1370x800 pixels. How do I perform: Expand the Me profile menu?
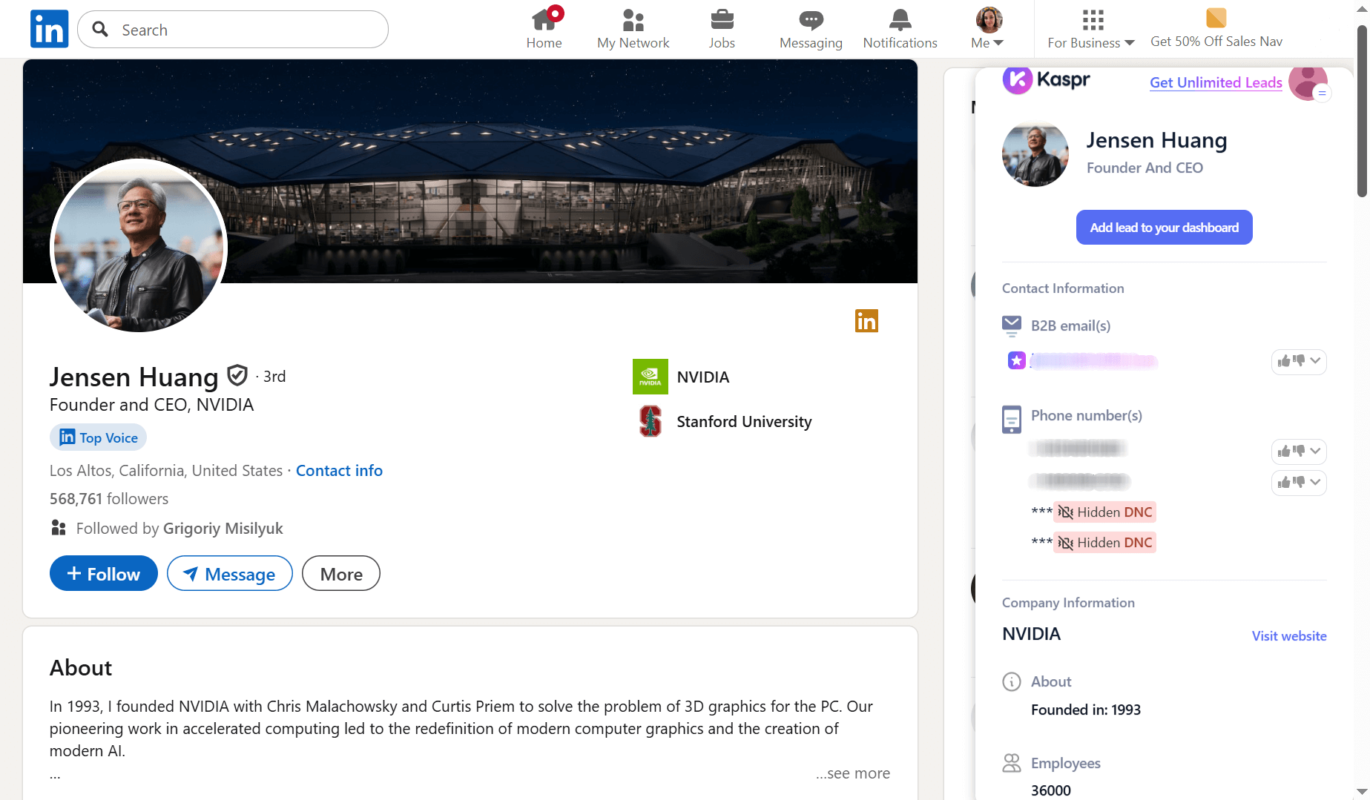click(988, 29)
